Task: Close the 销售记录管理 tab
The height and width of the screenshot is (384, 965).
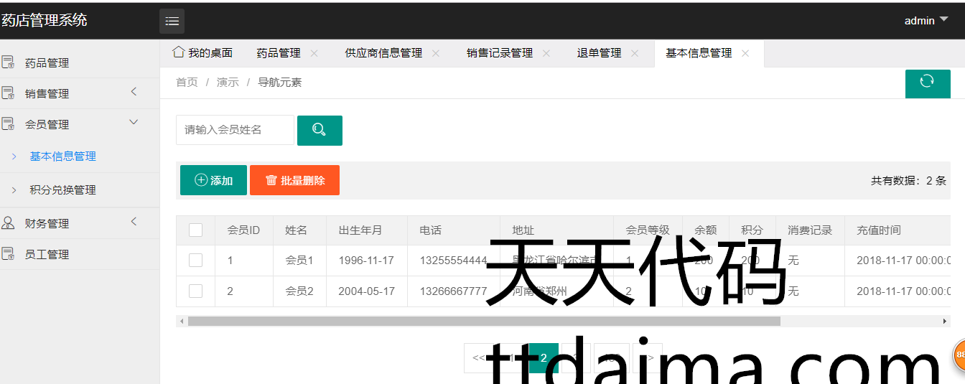Action: click(546, 53)
